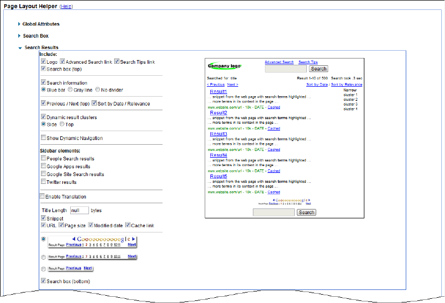The height and width of the screenshot is (303, 445).
Task: Select the Google-logo pagination style
Action: (x=43, y=239)
